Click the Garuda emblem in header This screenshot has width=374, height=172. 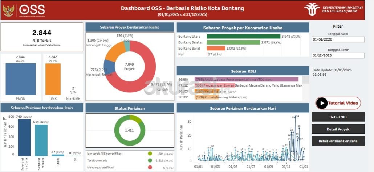pyautogui.click(x=8, y=11)
